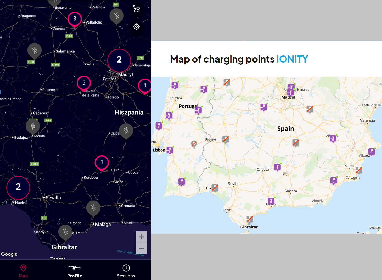Image resolution: width=382 pixels, height=280 pixels.
Task: Select purple charger pin west of Madrid
Action: pos(264,107)
